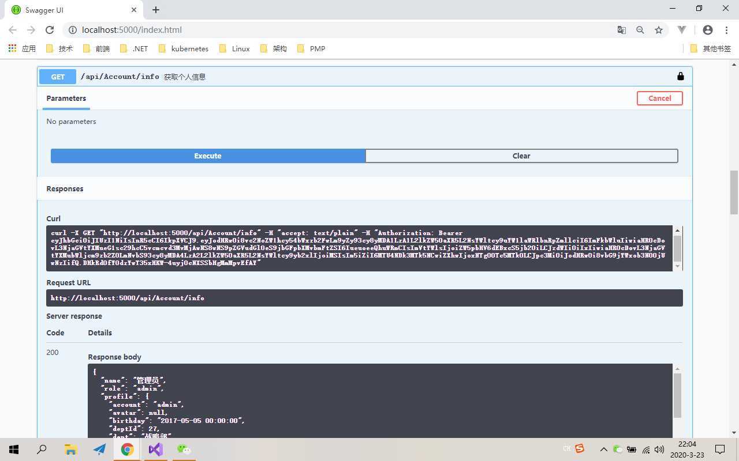Open File Explorer from taskbar
The width and height of the screenshot is (739, 461).
70,449
